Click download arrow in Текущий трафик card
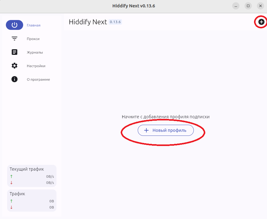 pos(11,183)
